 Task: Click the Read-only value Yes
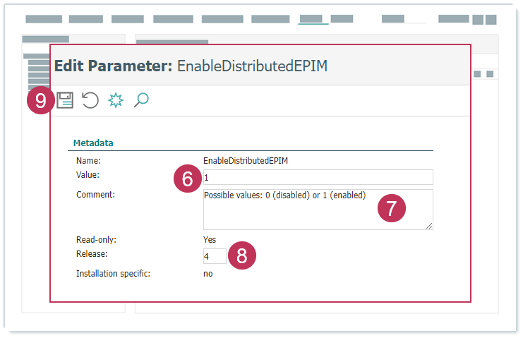[210, 239]
